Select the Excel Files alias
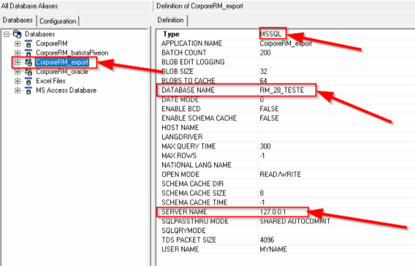Viewport: 415px width, 266px height. click(x=50, y=80)
